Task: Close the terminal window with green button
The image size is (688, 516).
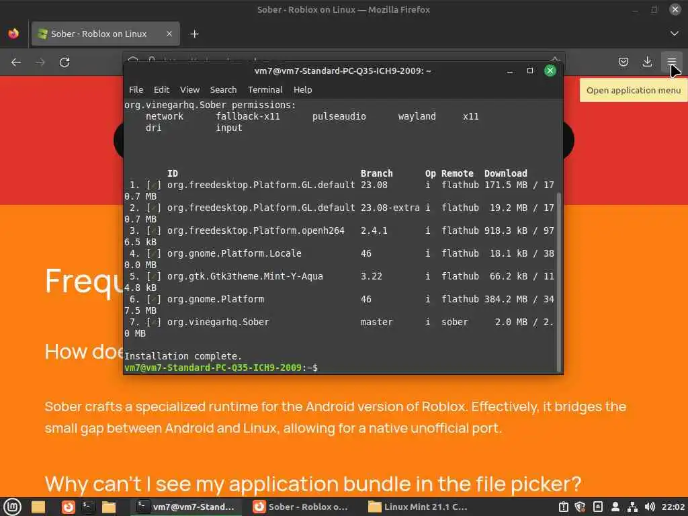Action: (550, 71)
